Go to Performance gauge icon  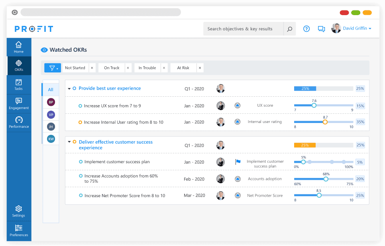point(19,123)
